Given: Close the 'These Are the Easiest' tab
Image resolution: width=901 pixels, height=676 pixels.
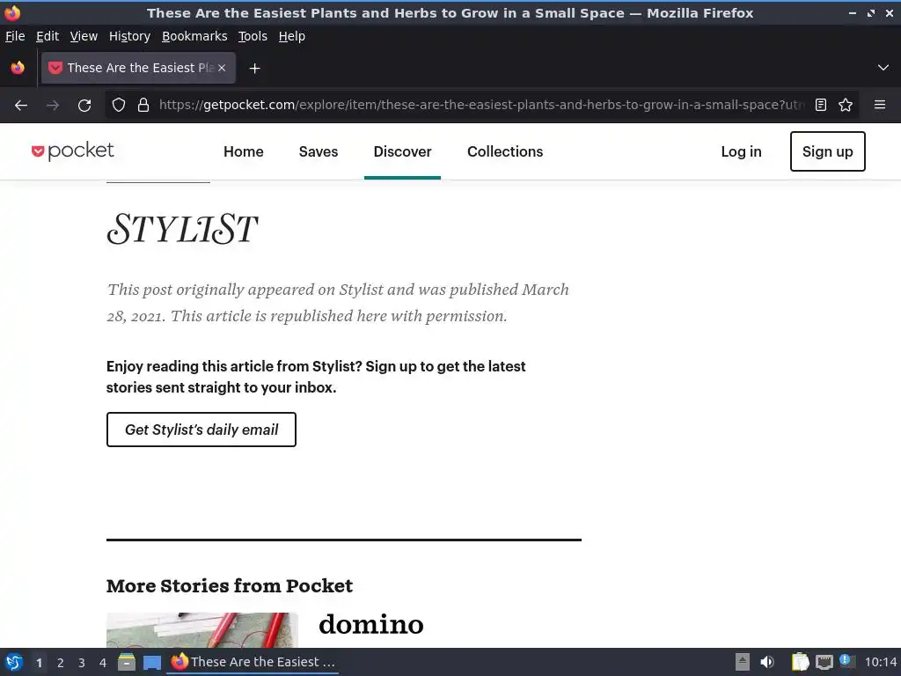Looking at the screenshot, I should pos(222,68).
